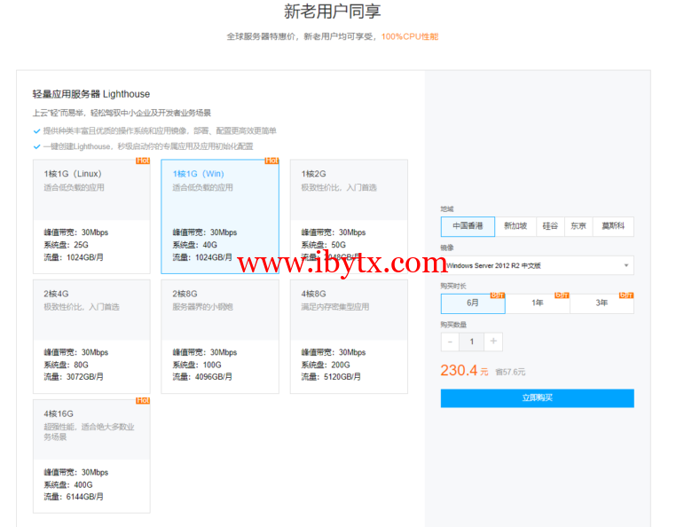
Task: Click the minus quantity button
Action: point(450,342)
